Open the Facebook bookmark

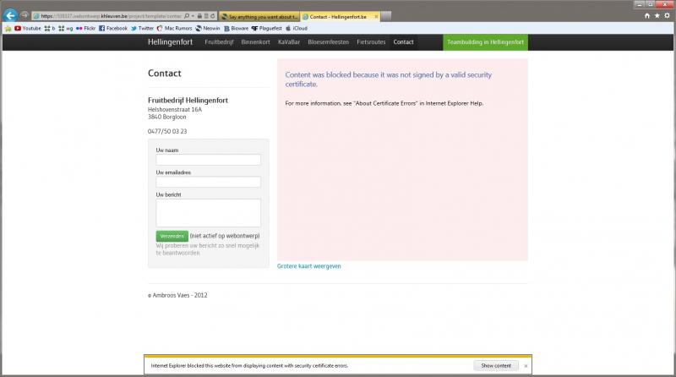pyautogui.click(x=113, y=29)
